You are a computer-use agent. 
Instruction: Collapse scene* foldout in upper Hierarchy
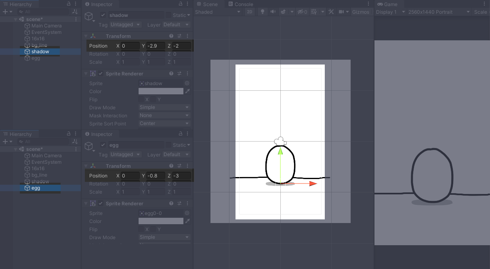pos(16,19)
